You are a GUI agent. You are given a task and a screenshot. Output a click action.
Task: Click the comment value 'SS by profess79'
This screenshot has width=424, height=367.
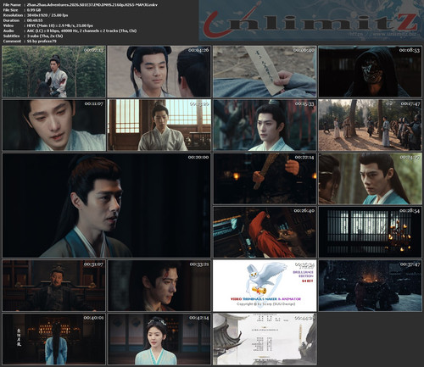42,42
